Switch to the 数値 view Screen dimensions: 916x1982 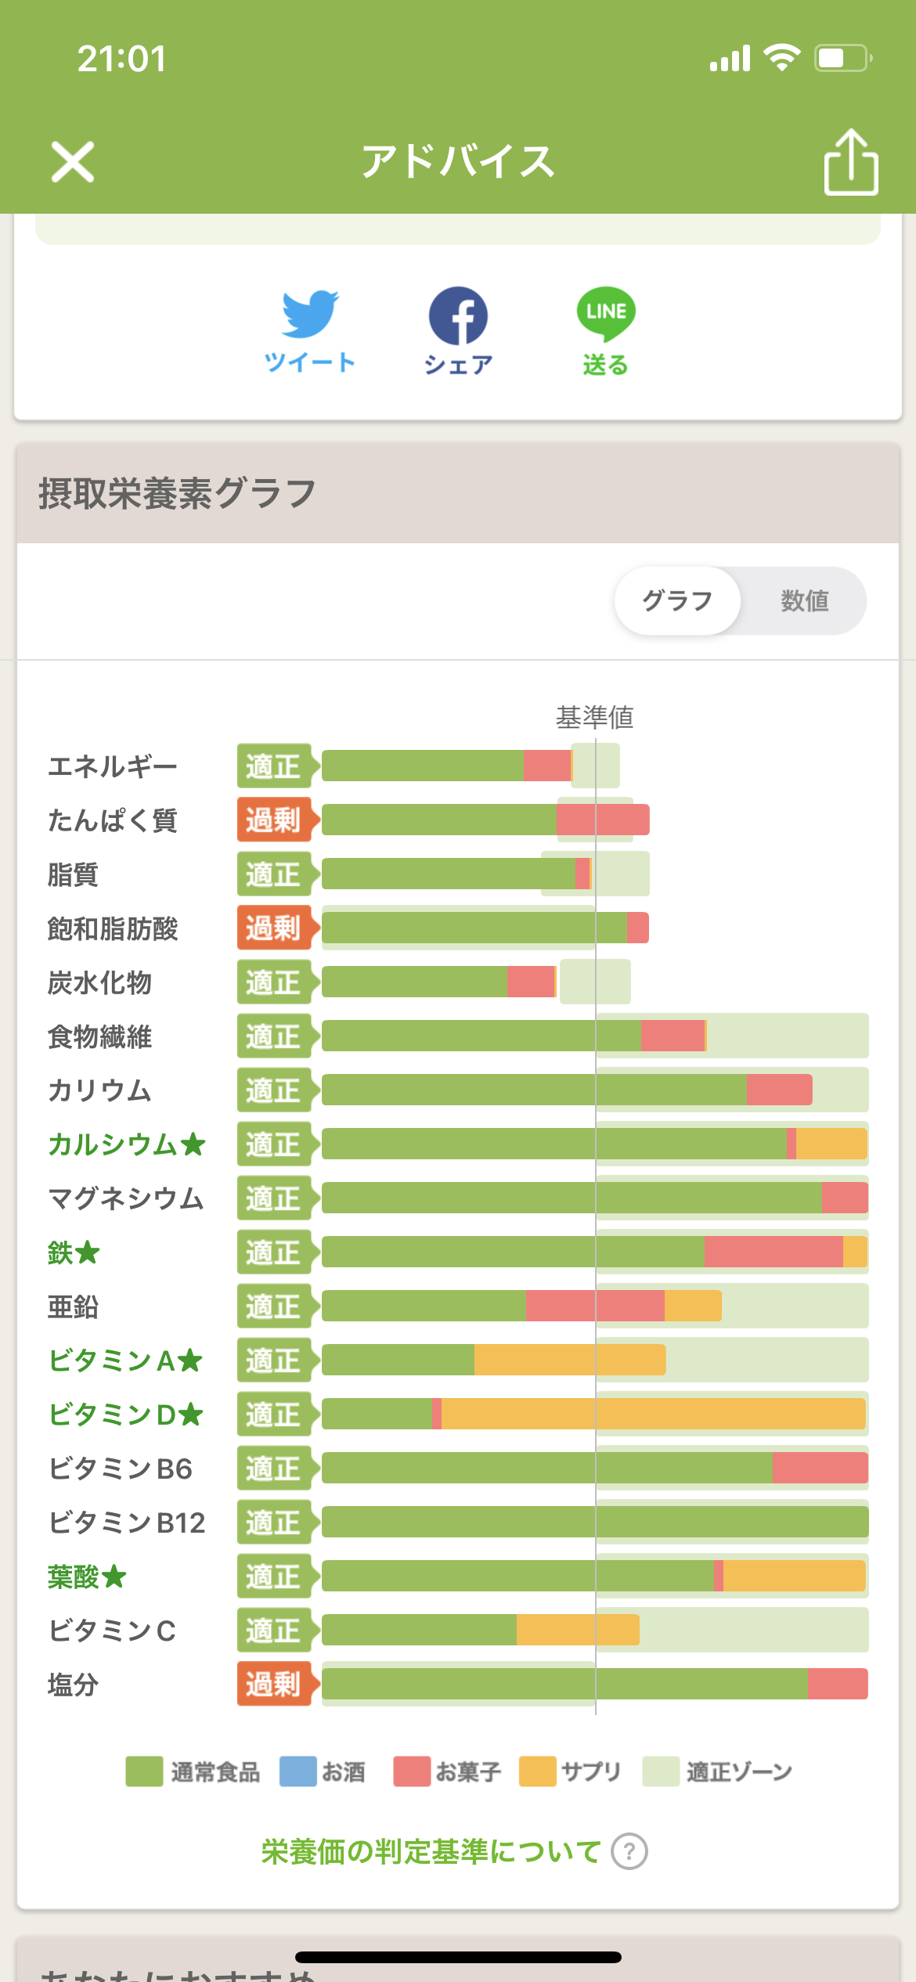click(804, 601)
